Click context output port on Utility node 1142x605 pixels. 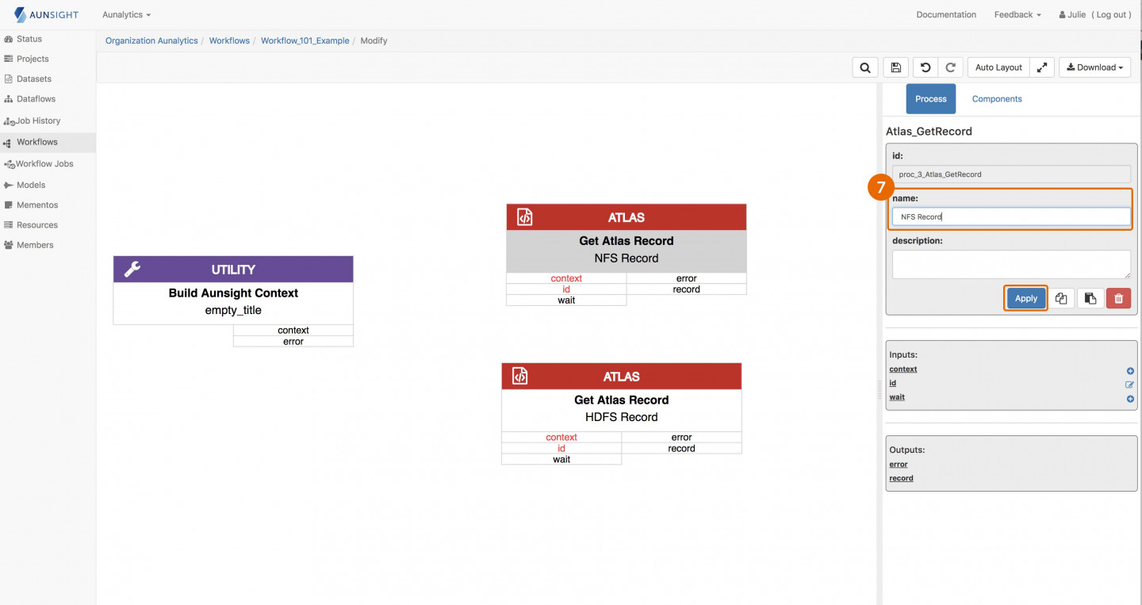pos(293,330)
